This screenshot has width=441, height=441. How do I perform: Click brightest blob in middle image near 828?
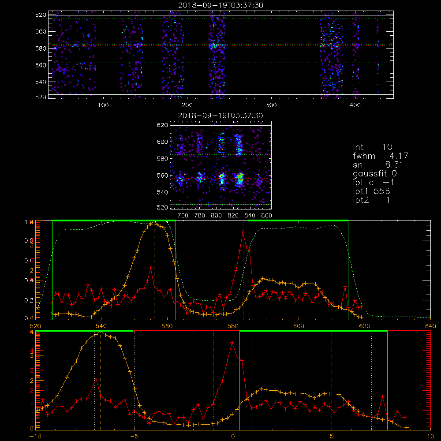[240, 179]
